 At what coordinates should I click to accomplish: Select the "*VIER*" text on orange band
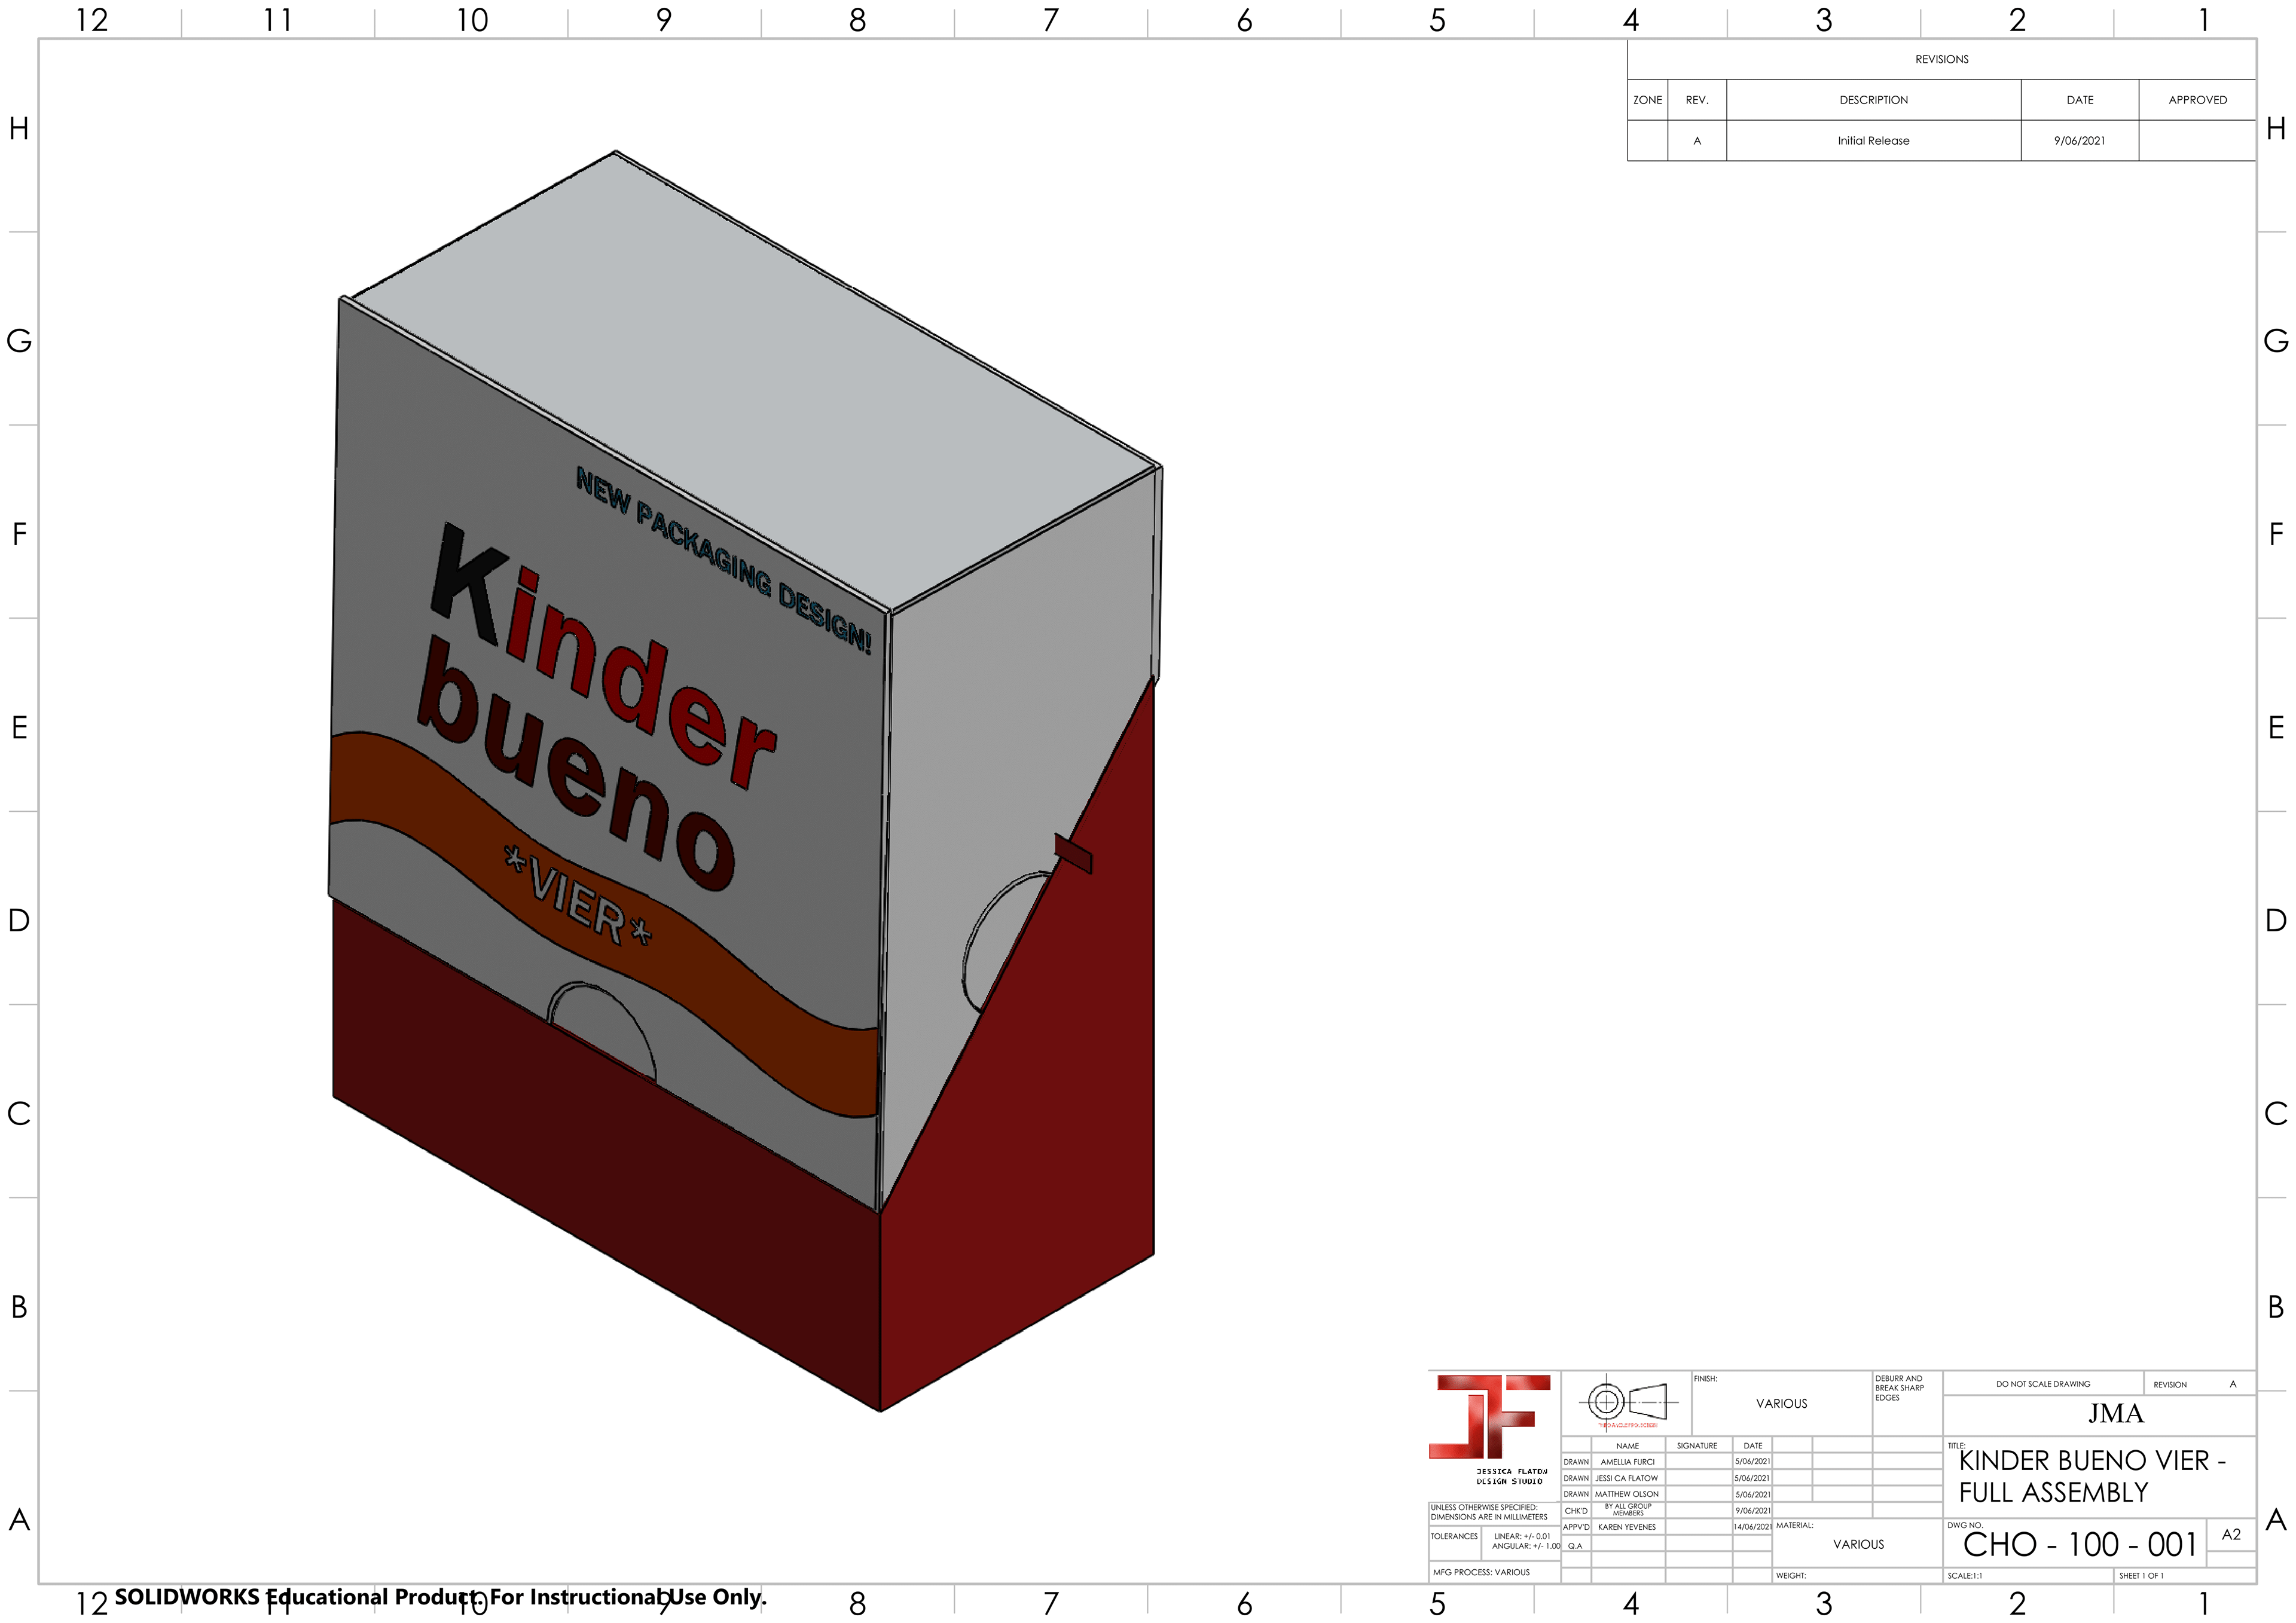pos(578,897)
